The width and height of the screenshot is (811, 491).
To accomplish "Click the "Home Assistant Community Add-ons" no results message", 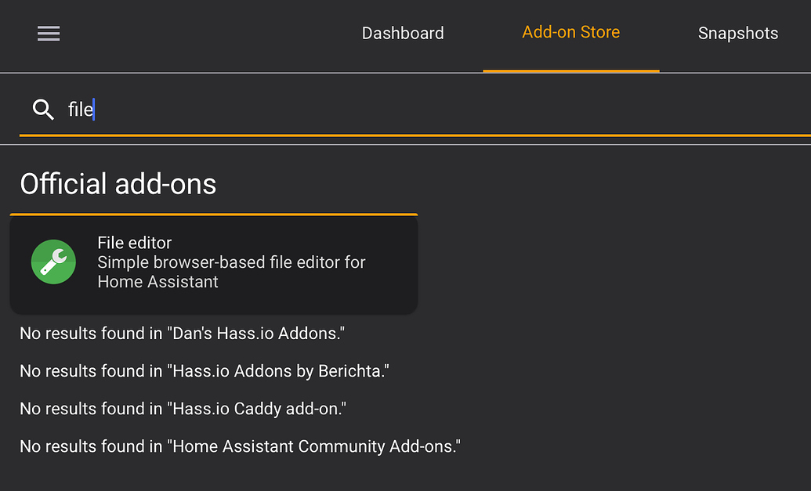I will click(x=240, y=446).
